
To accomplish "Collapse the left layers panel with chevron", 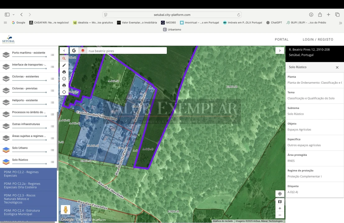I will click(x=64, y=50).
